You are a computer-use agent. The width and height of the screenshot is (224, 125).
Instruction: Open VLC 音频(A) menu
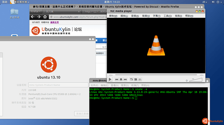135,16
